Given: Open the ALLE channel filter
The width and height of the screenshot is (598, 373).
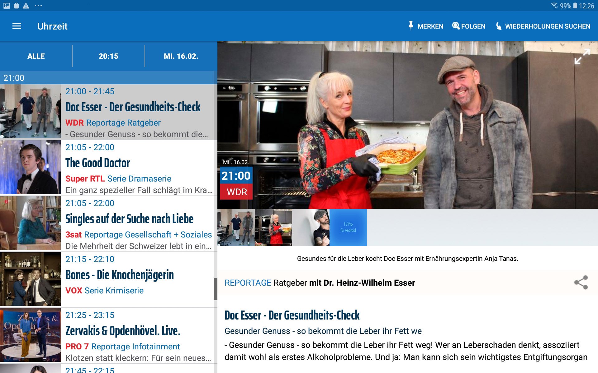Looking at the screenshot, I should coord(36,56).
